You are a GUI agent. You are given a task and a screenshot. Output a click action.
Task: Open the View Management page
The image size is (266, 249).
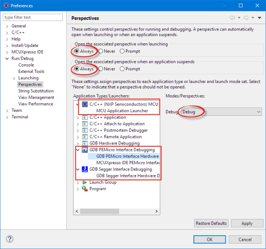pyautogui.click(x=36, y=97)
